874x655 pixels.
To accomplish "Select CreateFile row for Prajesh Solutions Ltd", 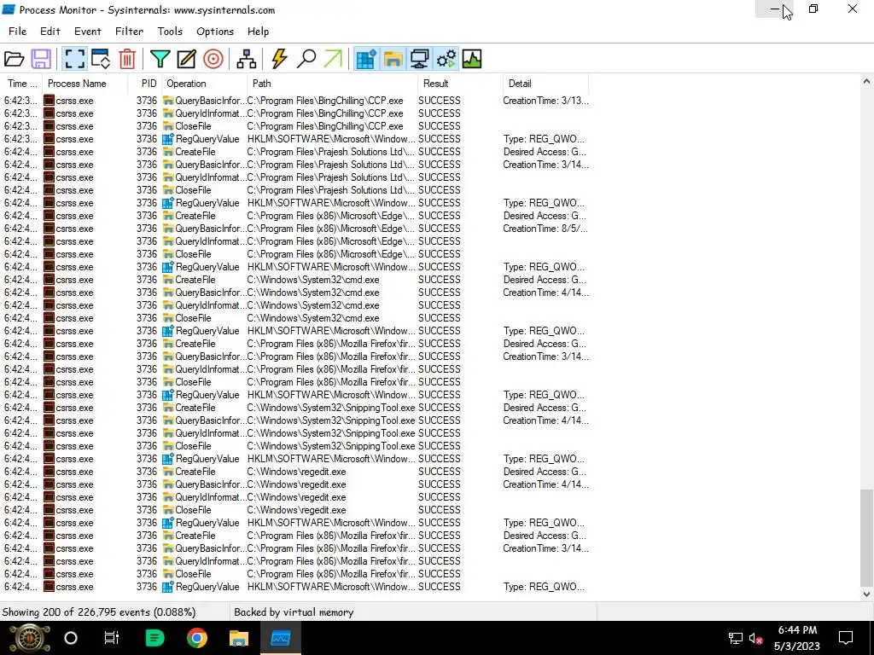I will pyautogui.click(x=295, y=152).
